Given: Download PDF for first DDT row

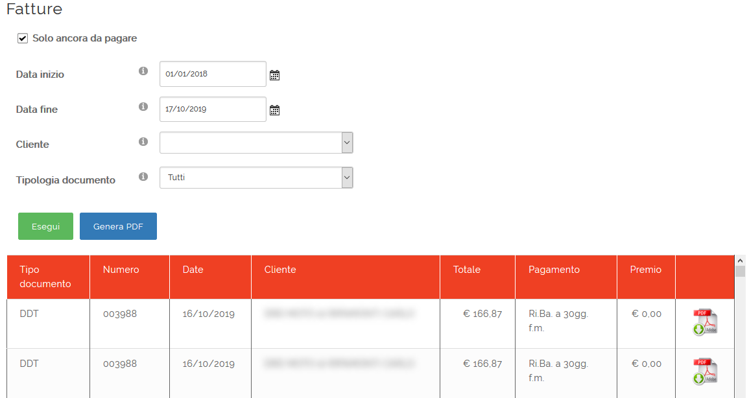Looking at the screenshot, I should click(704, 322).
